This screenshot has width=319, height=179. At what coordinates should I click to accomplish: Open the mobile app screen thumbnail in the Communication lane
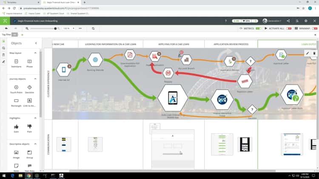[x=173, y=149]
